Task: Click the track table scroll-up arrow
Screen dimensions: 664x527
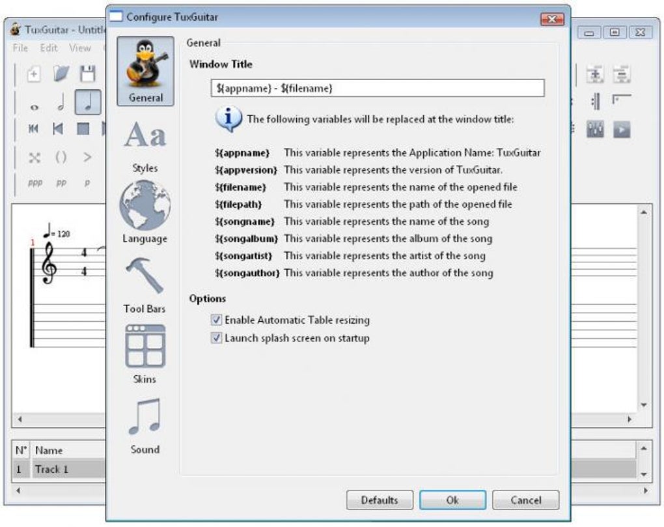Action: [644, 448]
